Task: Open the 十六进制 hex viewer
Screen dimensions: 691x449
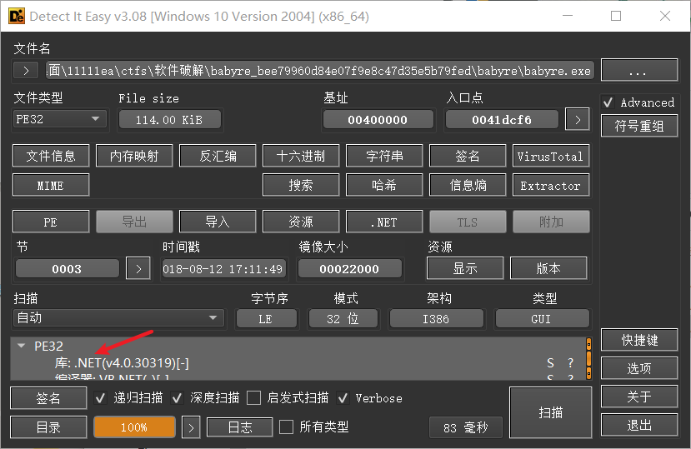Action: point(301,156)
